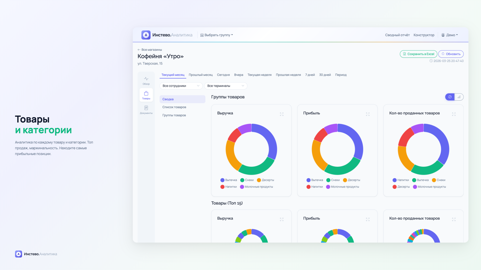Image resolution: width=481 pixels, height=270 pixels.
Task: Go back via Все магазины link
Action: 150,50
